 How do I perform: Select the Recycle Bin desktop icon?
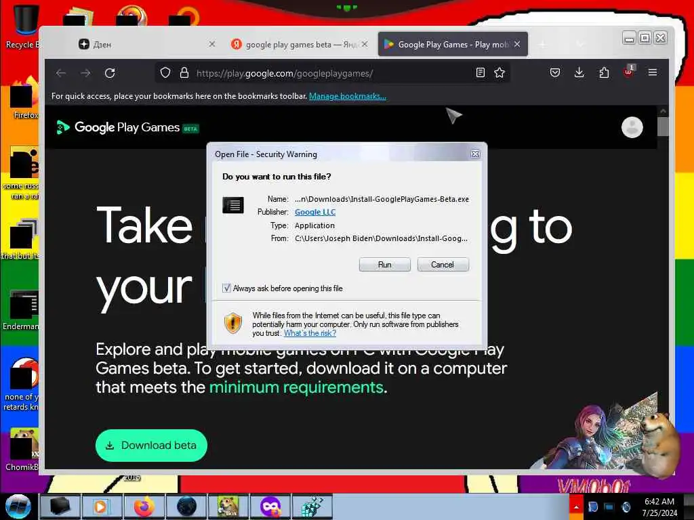[23, 26]
